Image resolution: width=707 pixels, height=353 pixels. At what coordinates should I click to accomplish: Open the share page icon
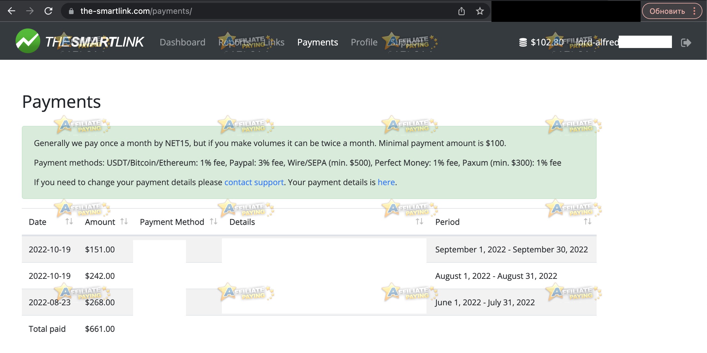point(462,11)
